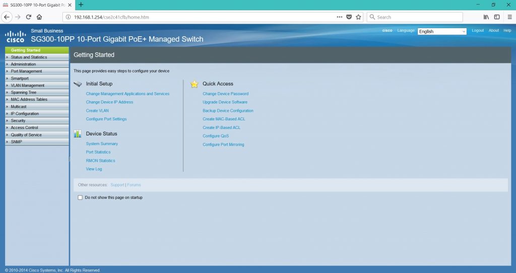Open the Access Control section
The width and height of the screenshot is (516, 273).
37,127
